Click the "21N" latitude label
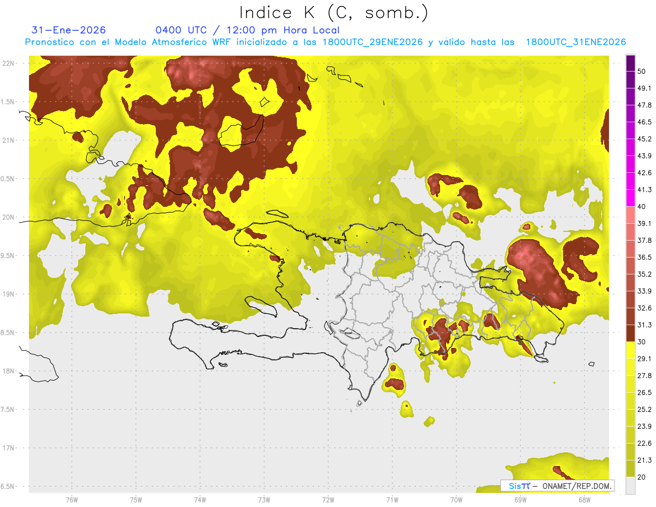This screenshot has width=656, height=507. tap(9, 140)
